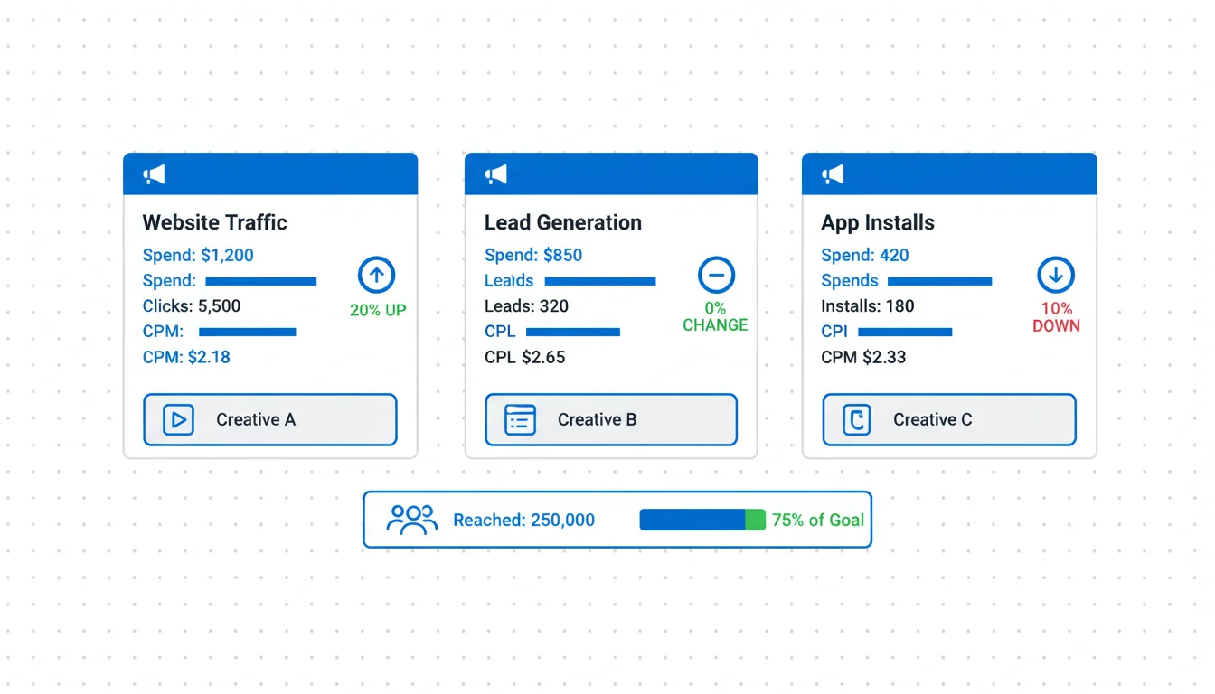Select the App Installs campaign title
This screenshot has height=694, width=1215.
point(878,222)
